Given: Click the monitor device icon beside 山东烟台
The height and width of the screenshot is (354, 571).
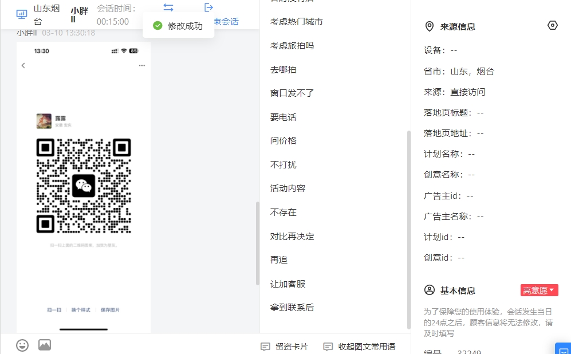Looking at the screenshot, I should (22, 14).
